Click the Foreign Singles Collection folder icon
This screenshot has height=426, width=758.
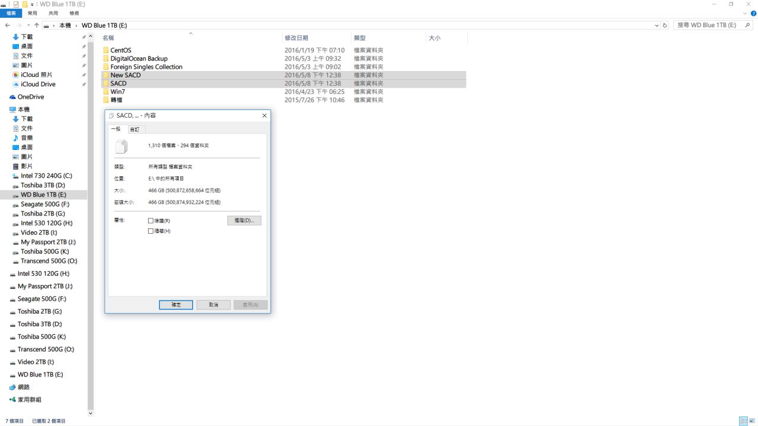(x=106, y=67)
